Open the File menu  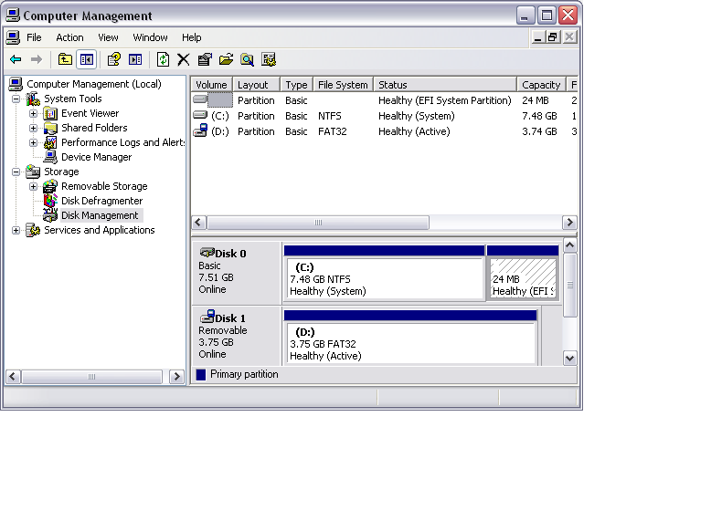(34, 37)
